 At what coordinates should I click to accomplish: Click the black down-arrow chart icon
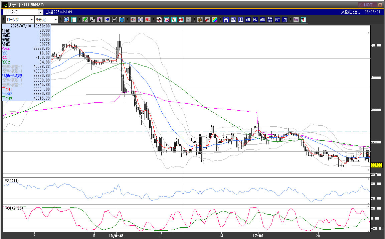pos(159,20)
